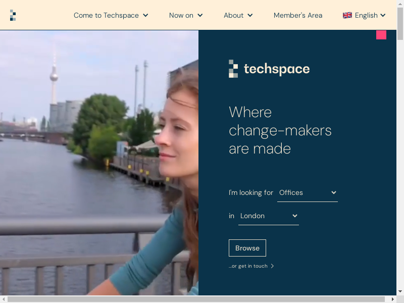
Task: Open the 'Now on' menu
Action: [x=185, y=15]
